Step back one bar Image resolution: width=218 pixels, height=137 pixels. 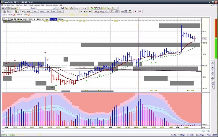tap(84, 12)
